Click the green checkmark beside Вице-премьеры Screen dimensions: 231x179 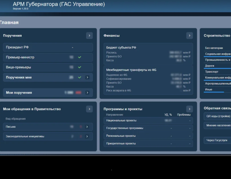[80, 67]
